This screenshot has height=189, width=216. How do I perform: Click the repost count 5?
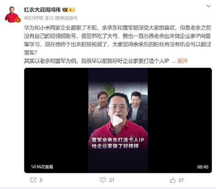41,180
